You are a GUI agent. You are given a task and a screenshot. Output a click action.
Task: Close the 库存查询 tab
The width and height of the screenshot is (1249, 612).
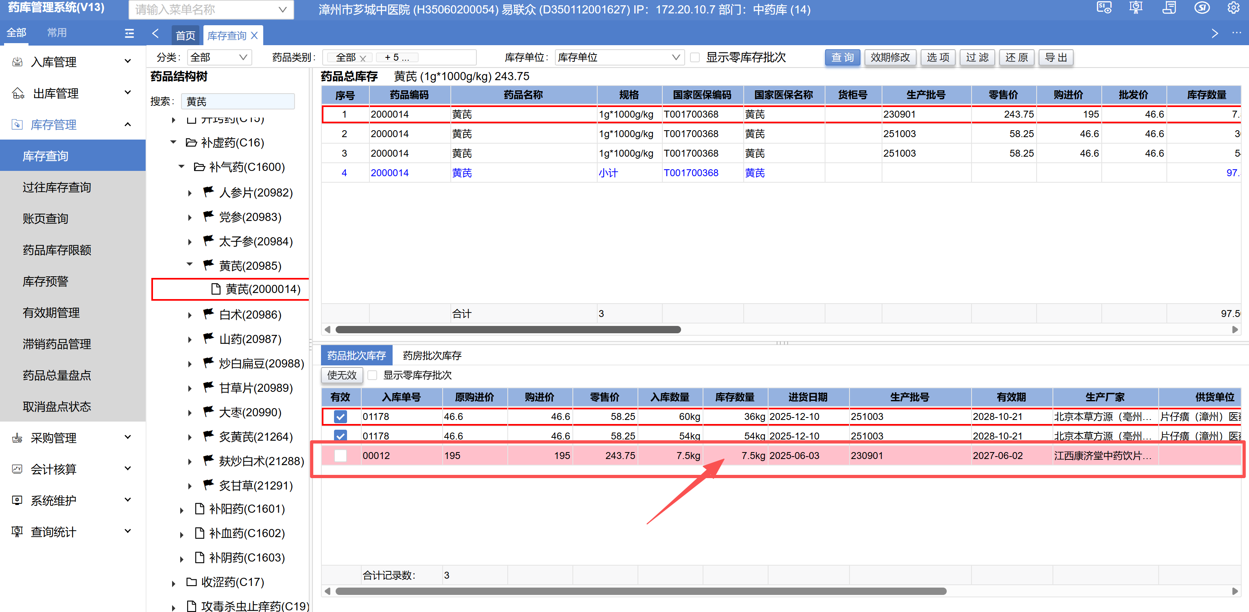click(x=254, y=35)
